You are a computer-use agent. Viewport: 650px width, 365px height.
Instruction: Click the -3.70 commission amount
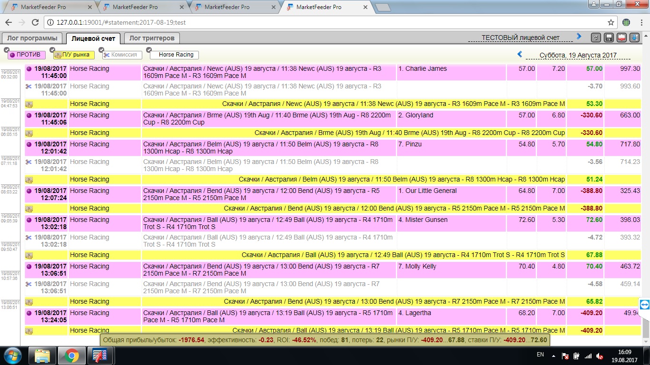click(595, 86)
